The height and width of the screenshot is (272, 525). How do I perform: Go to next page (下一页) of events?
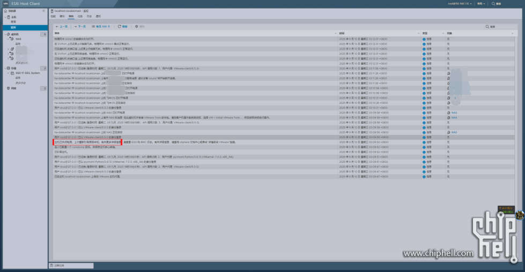(79, 26)
